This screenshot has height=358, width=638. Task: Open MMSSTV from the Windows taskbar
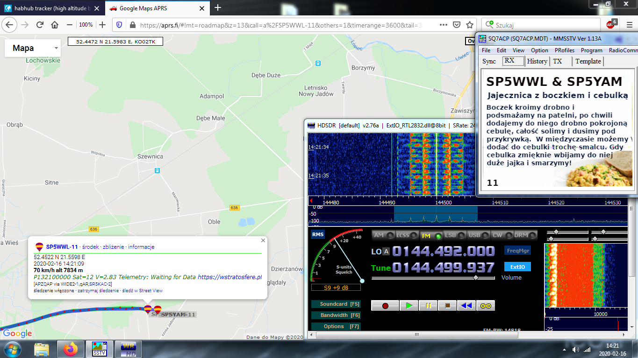click(x=99, y=349)
